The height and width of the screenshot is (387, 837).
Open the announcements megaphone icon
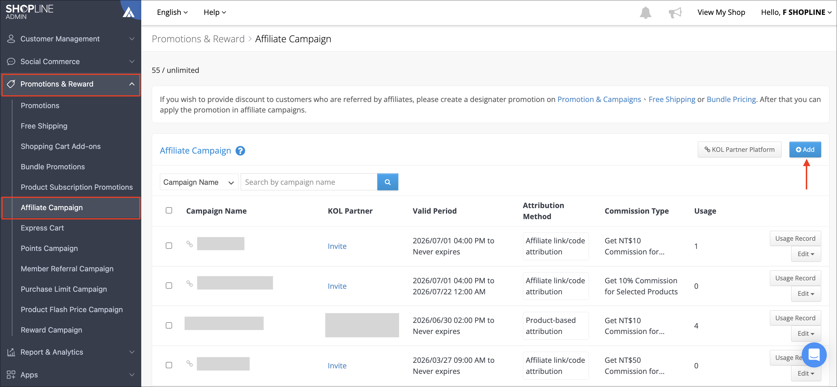coord(675,13)
